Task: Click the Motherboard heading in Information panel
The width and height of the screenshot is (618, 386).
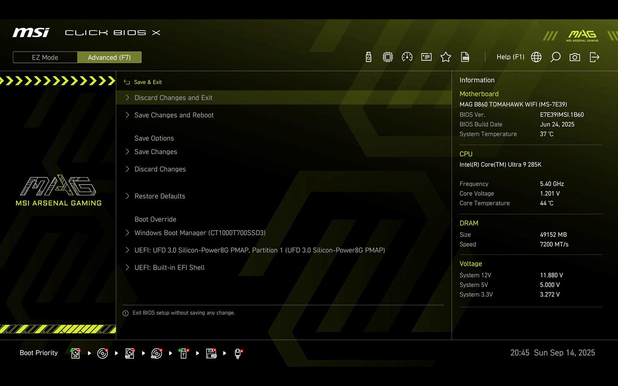Action: 479,94
